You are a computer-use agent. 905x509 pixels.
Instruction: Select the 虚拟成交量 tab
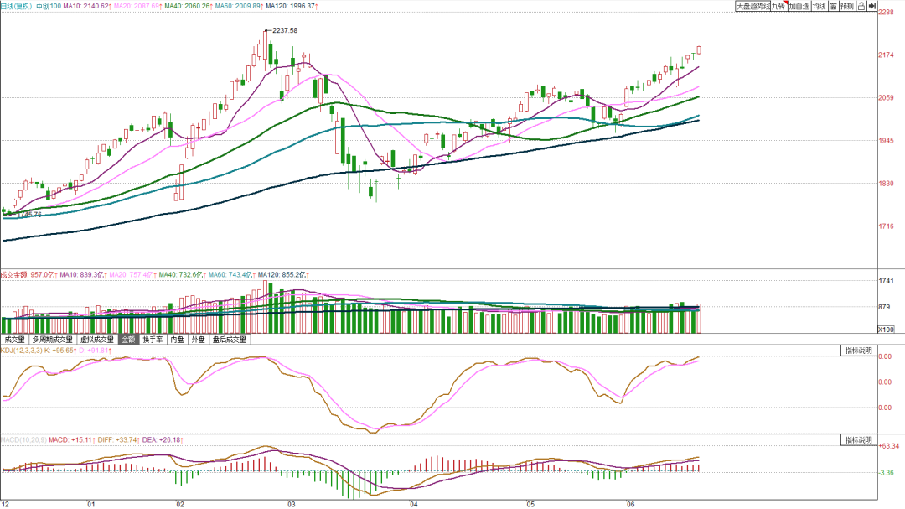pyautogui.click(x=97, y=339)
